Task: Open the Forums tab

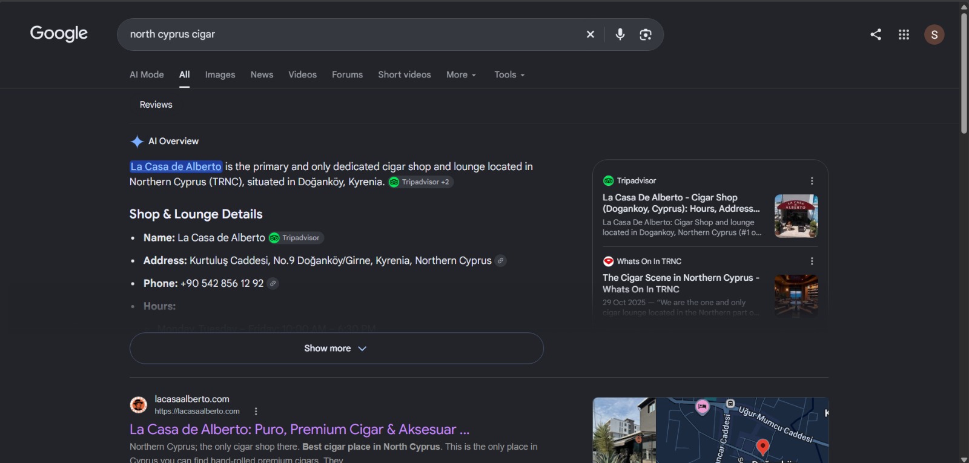Action: (x=347, y=75)
